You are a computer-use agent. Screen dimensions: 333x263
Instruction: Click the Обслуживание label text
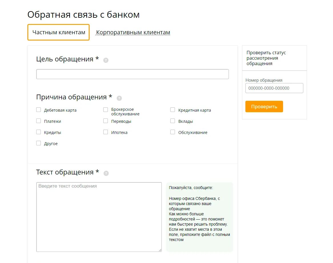(193, 132)
